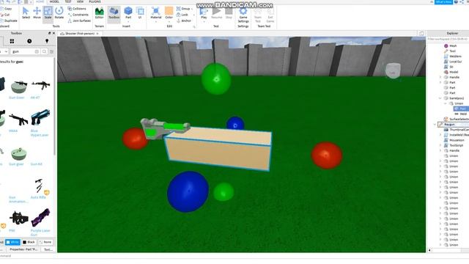Open the Part type dropdown arrow
This screenshot has height=264, width=469.
pyautogui.click(x=128, y=21)
